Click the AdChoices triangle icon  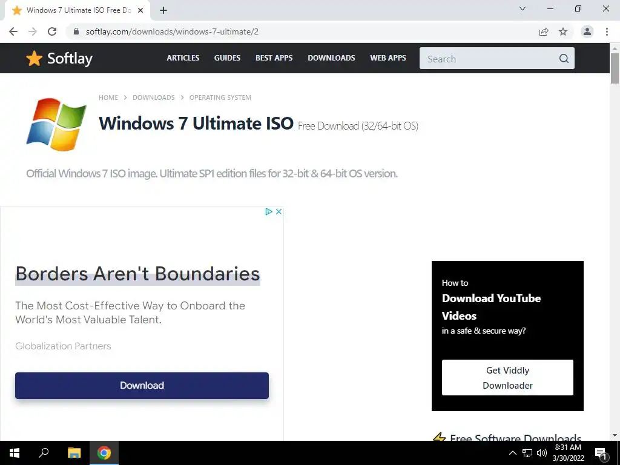(x=269, y=211)
